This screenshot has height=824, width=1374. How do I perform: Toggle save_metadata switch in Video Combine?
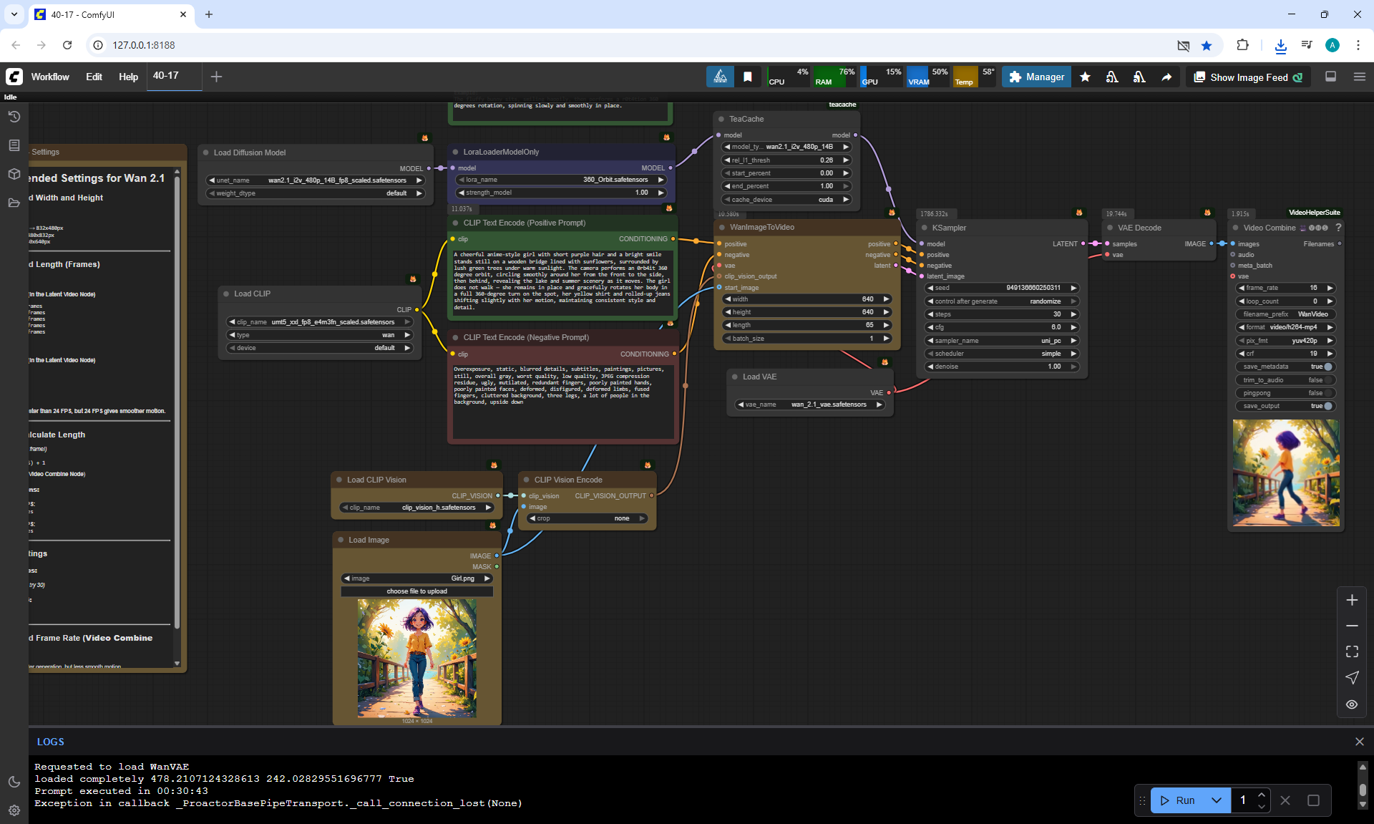click(1328, 367)
